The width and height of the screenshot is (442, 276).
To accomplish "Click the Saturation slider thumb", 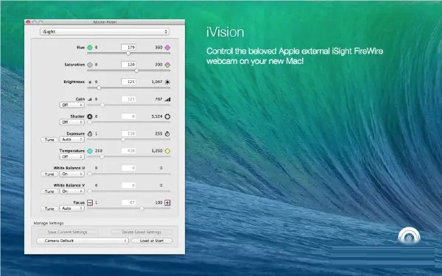I will click(x=136, y=71).
